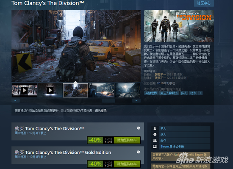Click 购买 Tom Clancy's The Division Gold Edition heading
The image size is (233, 169).
[x=63, y=152]
